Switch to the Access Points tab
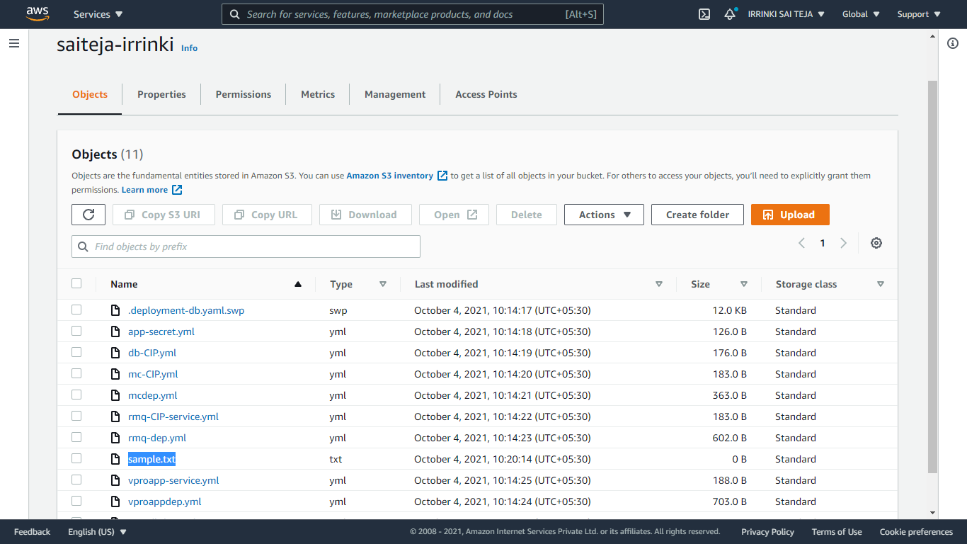The width and height of the screenshot is (967, 544). click(x=486, y=94)
